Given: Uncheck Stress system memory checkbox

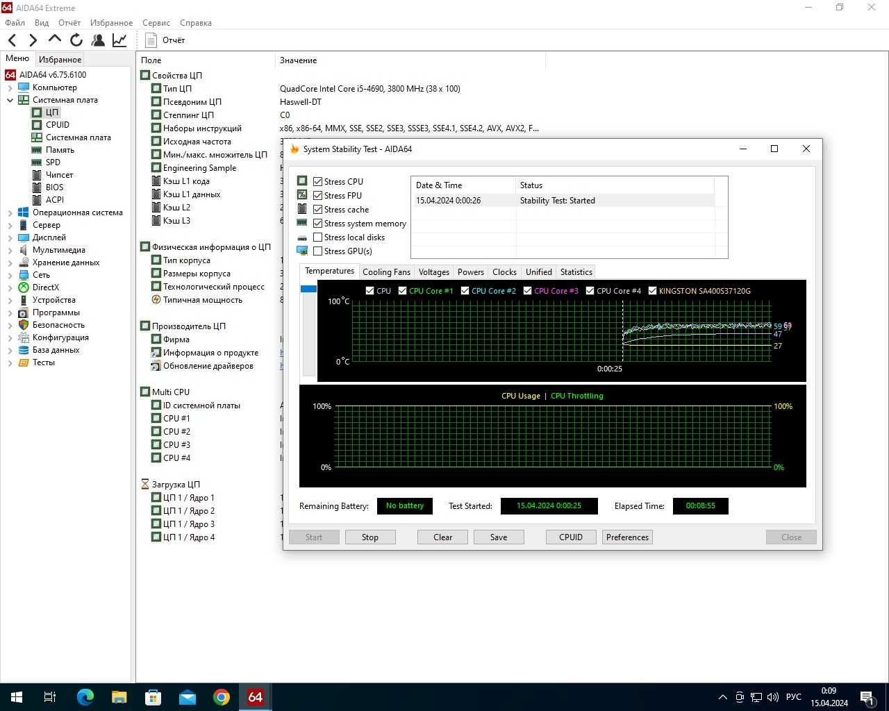Looking at the screenshot, I should click(317, 224).
